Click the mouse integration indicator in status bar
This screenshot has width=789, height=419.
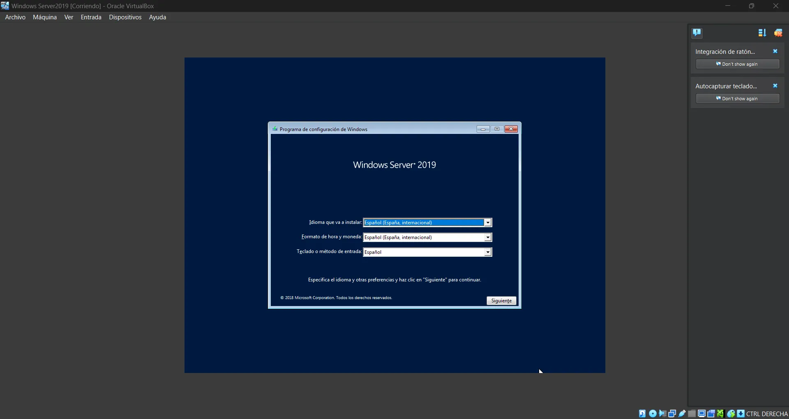click(x=731, y=414)
